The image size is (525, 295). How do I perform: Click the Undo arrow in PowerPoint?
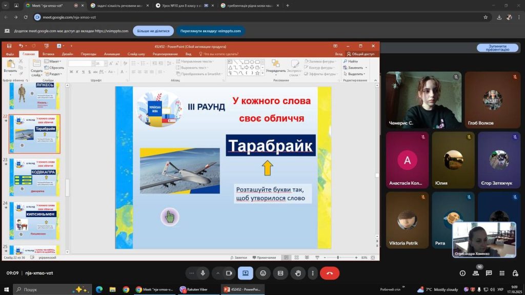coord(21,46)
